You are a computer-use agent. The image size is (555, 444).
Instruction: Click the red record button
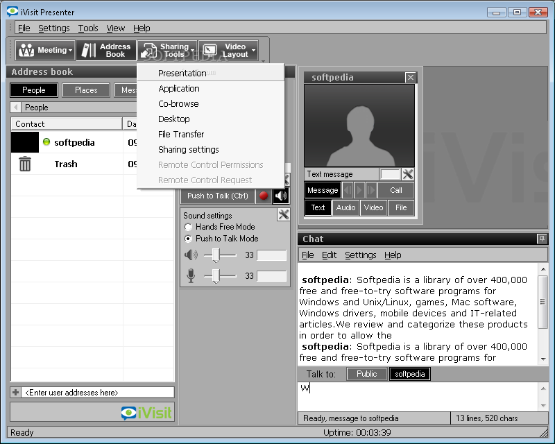pos(264,196)
